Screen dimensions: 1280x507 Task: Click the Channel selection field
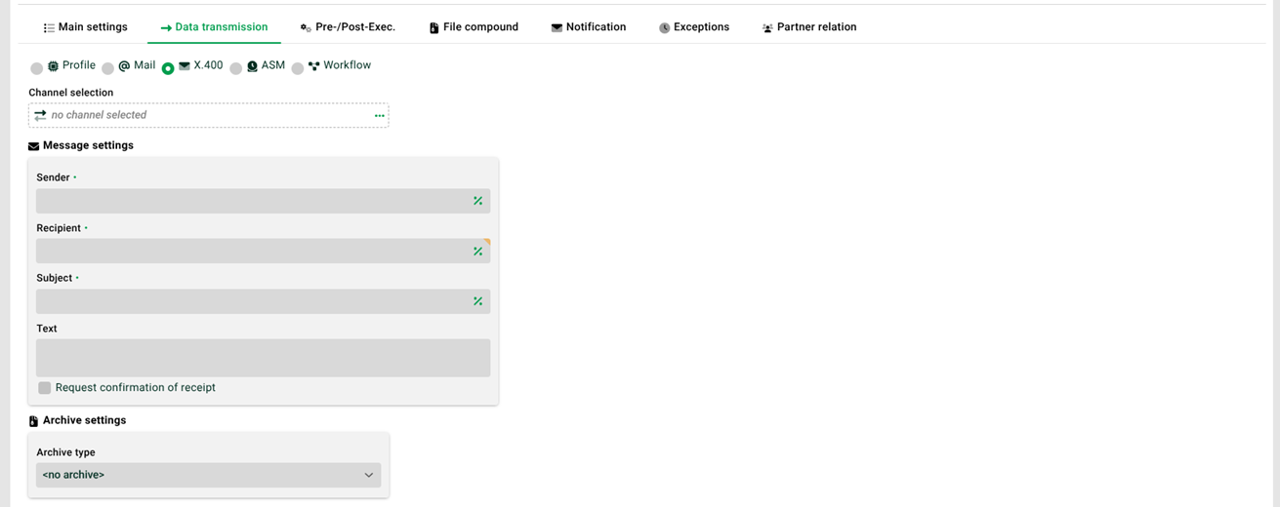(209, 115)
